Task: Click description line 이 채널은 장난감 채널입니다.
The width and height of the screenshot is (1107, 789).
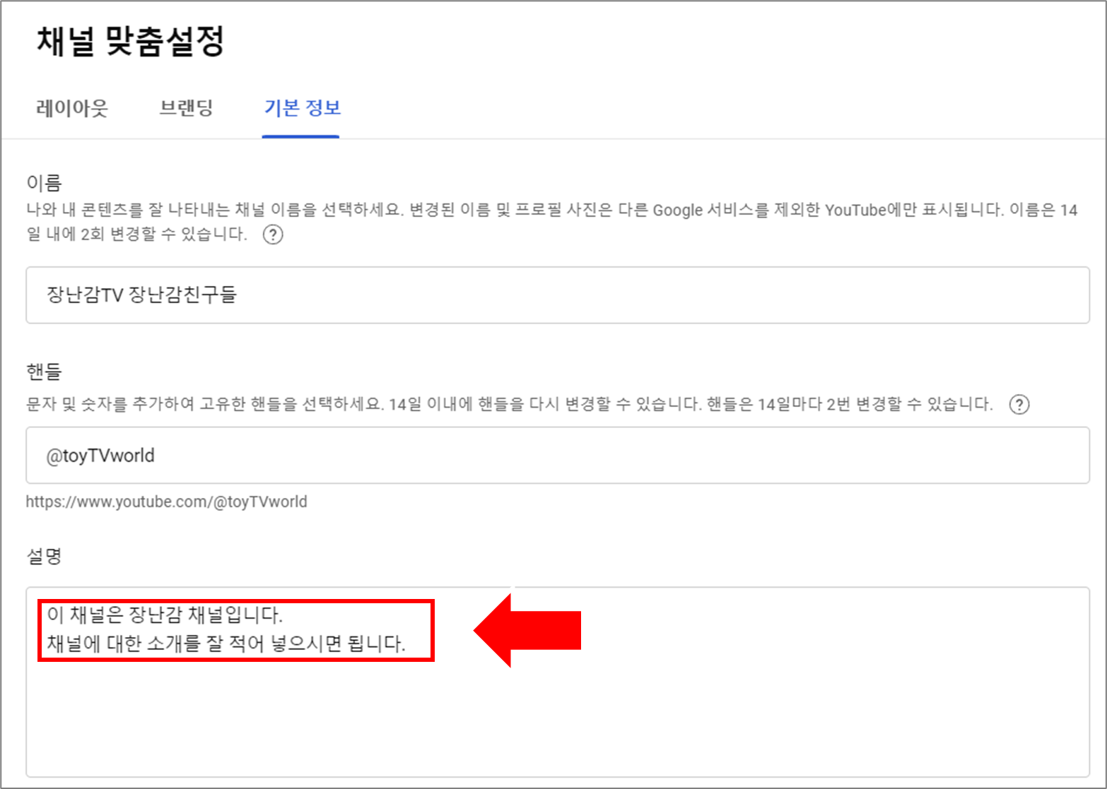Action: click(x=165, y=615)
